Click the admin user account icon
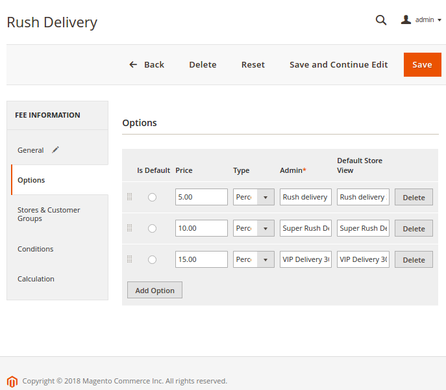Image resolution: width=446 pixels, height=390 pixels. click(x=406, y=20)
